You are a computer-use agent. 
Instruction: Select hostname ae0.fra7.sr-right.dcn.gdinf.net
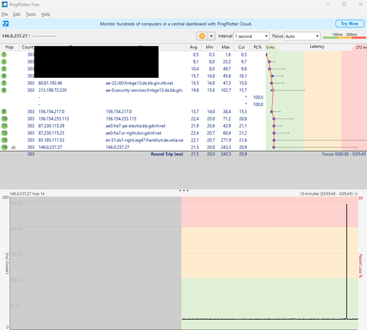click(133, 133)
